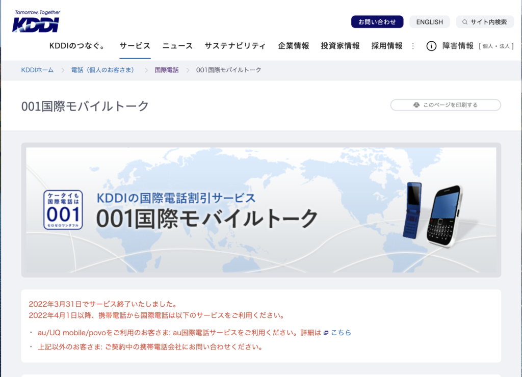Viewport: 522px width, 377px height.
Task: Open the KDDIのつなぐ。 menu
Action: tap(77, 46)
